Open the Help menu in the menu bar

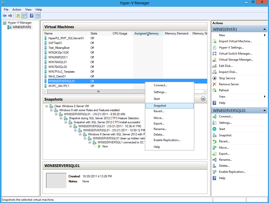39,10
